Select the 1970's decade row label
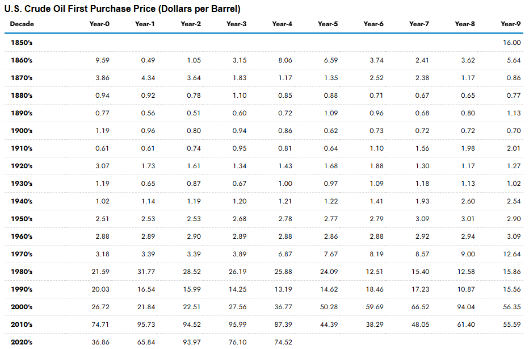 tap(22, 254)
